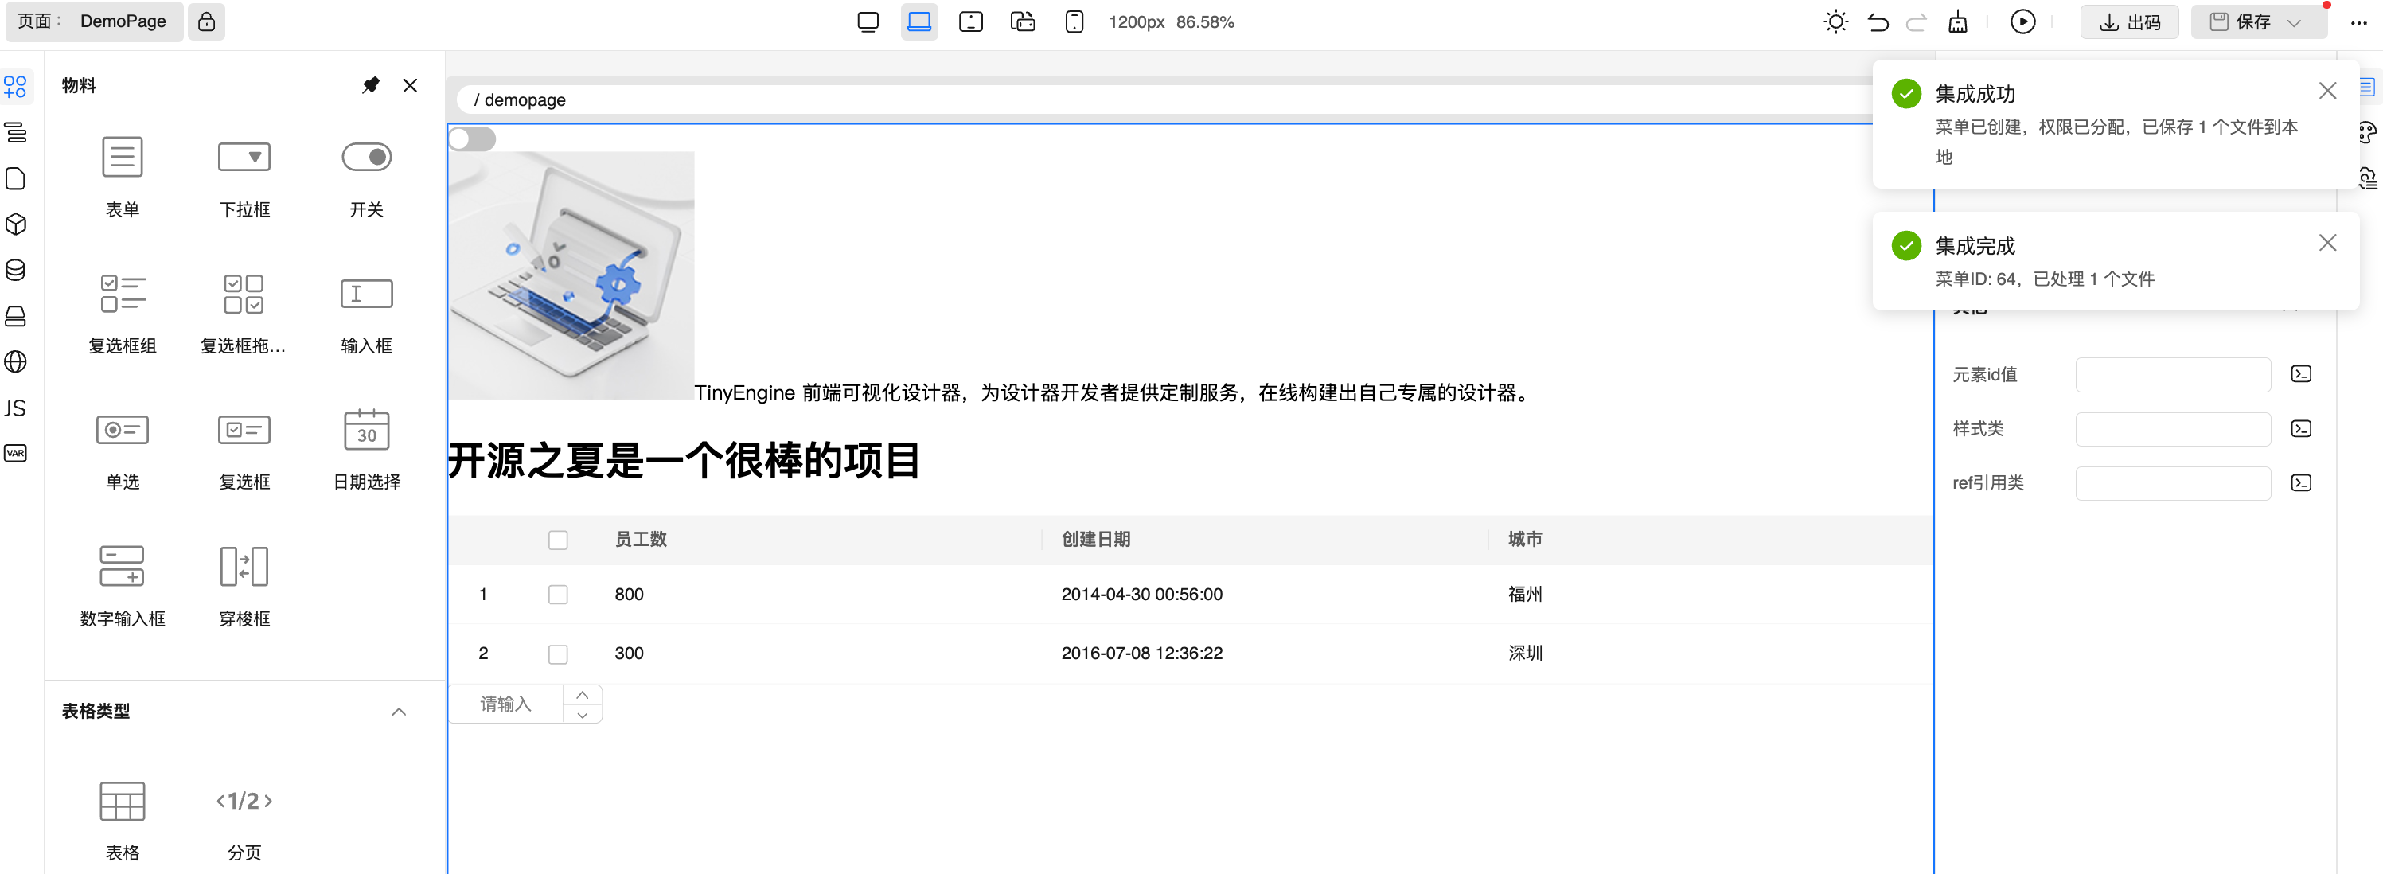Switch to the mobile viewport icon

point(1073,22)
